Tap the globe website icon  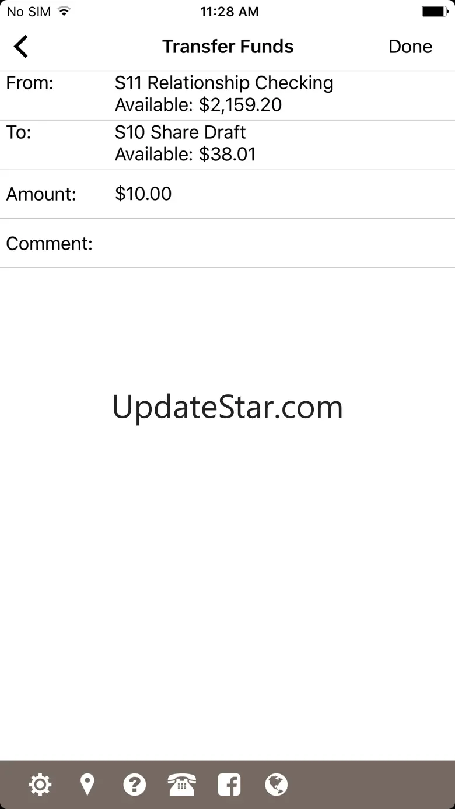click(276, 785)
